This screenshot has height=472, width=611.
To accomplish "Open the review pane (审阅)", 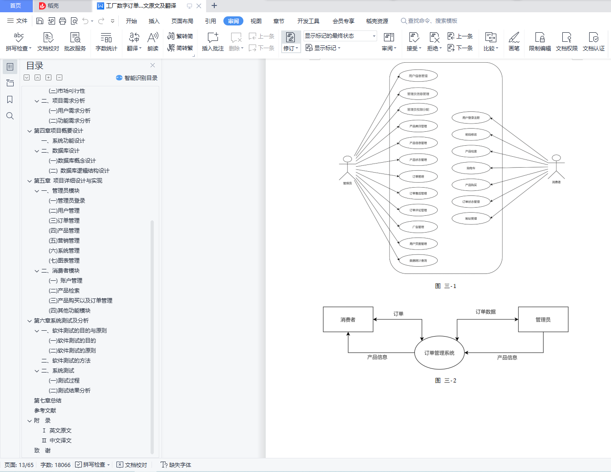I will pos(389,41).
